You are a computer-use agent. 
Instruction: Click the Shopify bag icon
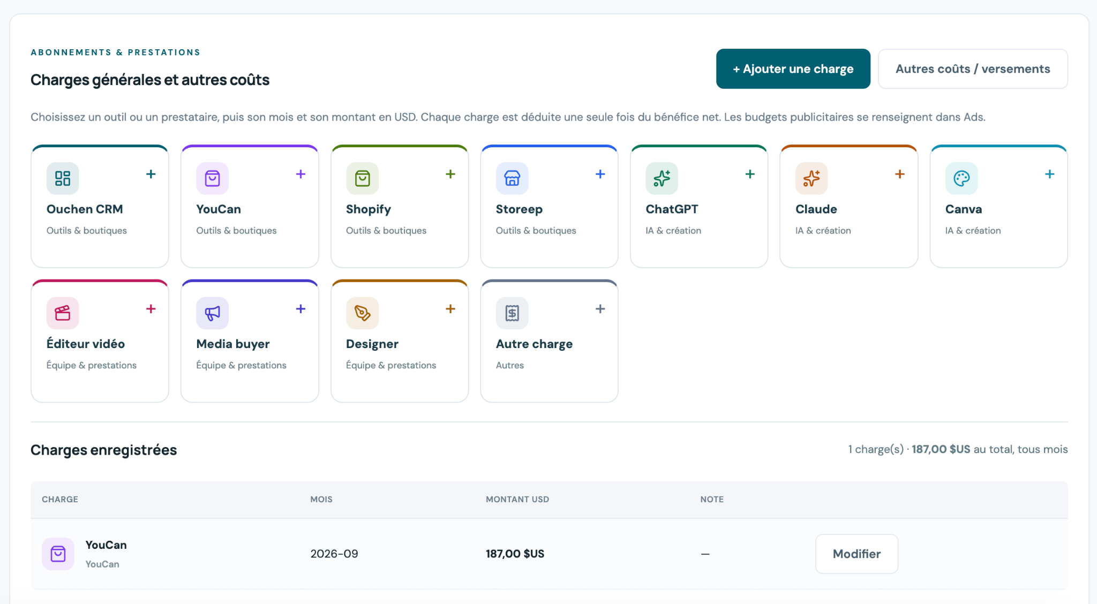tap(363, 178)
